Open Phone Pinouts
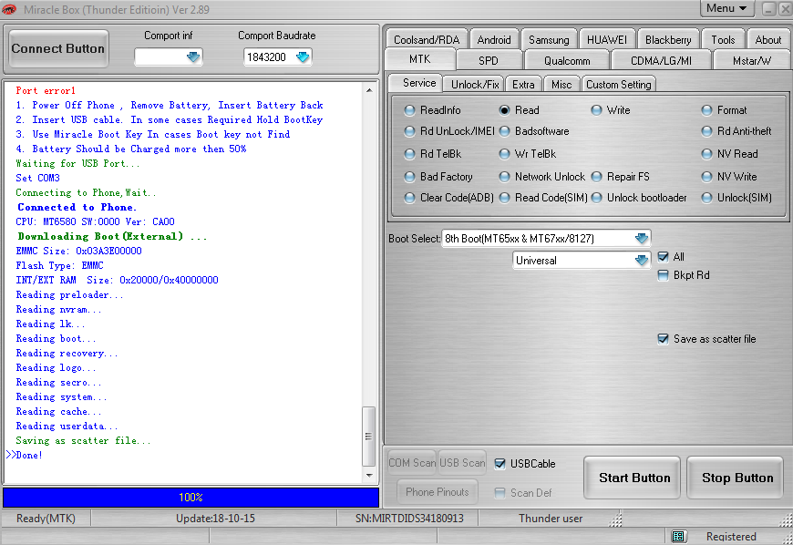Screen dimensions: 793x545 click(x=437, y=492)
